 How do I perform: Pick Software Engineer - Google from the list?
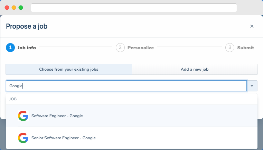point(132,116)
